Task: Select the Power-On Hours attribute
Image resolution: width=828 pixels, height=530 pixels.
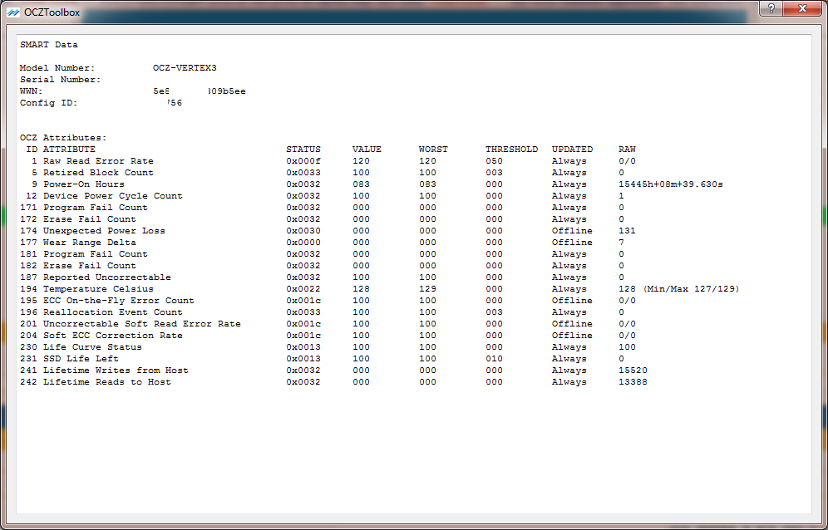Action: (x=84, y=184)
